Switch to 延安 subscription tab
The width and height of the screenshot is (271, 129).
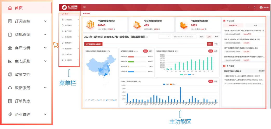[x=255, y=25]
